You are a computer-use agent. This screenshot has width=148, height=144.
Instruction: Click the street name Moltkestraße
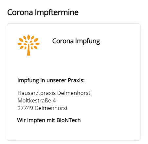[x=34, y=100]
